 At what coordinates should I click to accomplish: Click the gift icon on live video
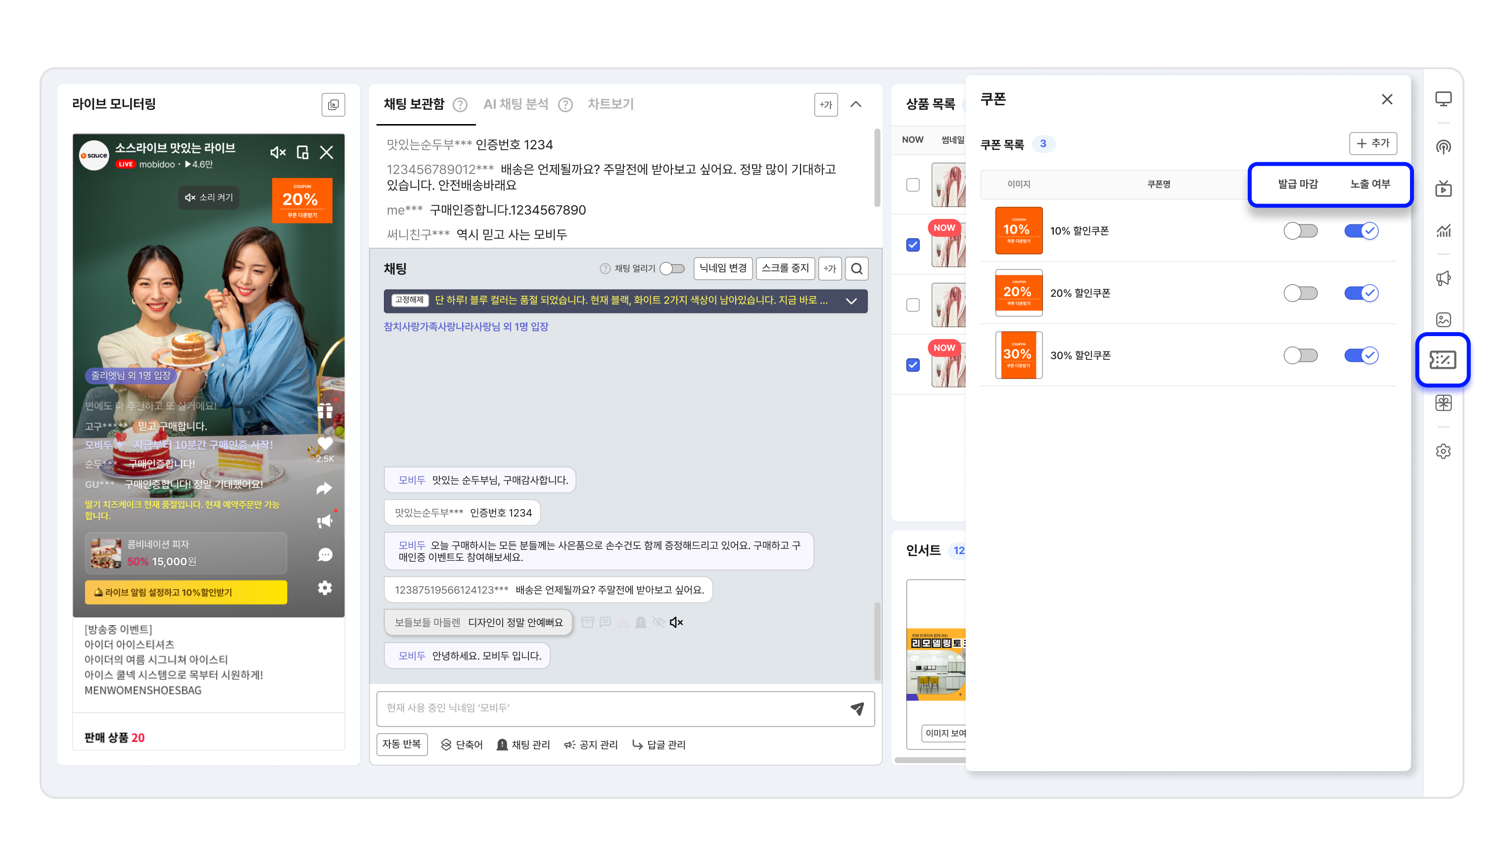325,411
